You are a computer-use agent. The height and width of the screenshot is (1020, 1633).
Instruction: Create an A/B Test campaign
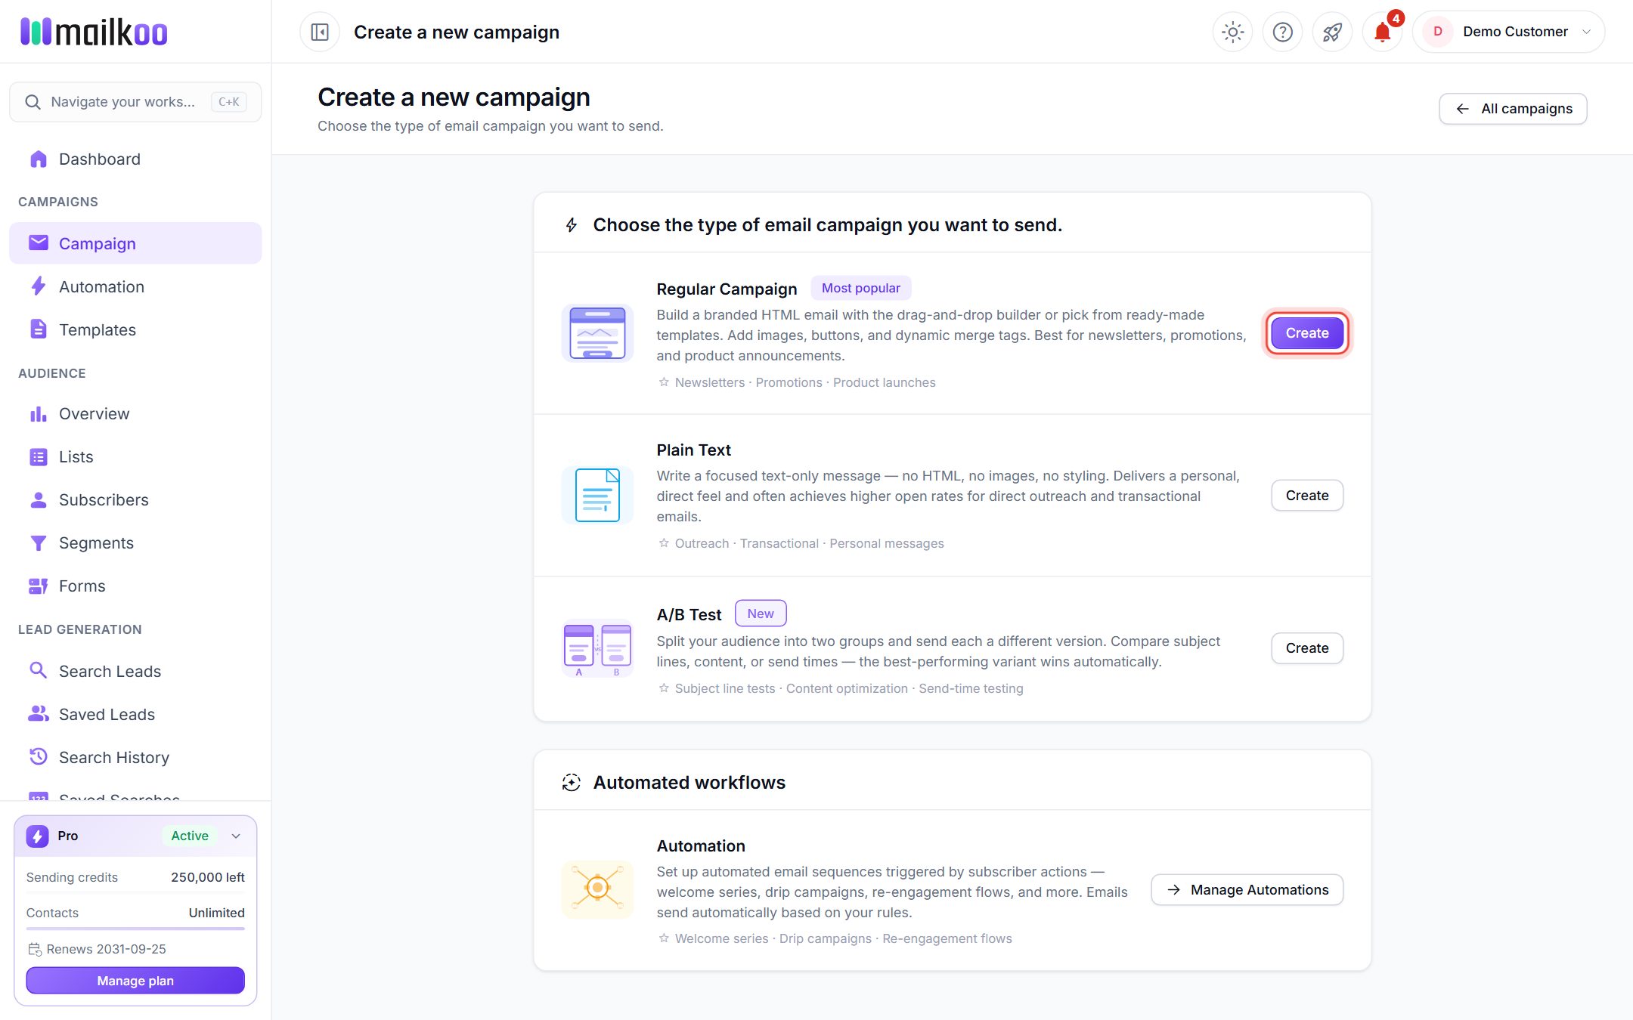1306,648
